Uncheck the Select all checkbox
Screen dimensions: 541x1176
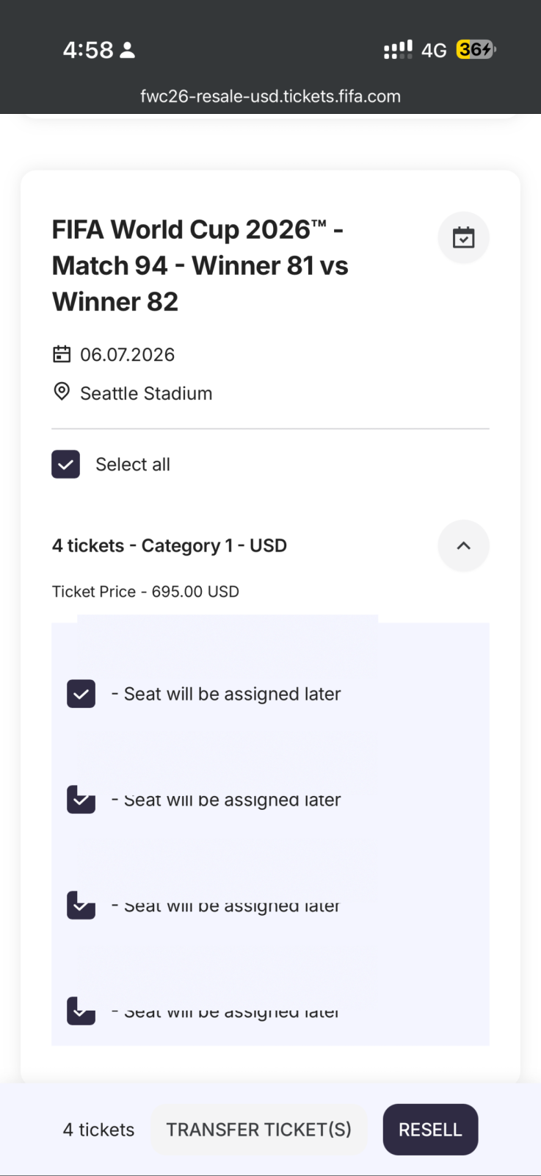[66, 465]
